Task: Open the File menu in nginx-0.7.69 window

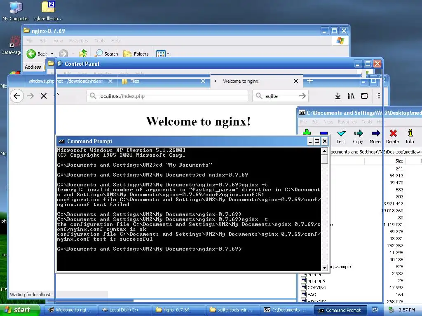Action: tap(30, 41)
